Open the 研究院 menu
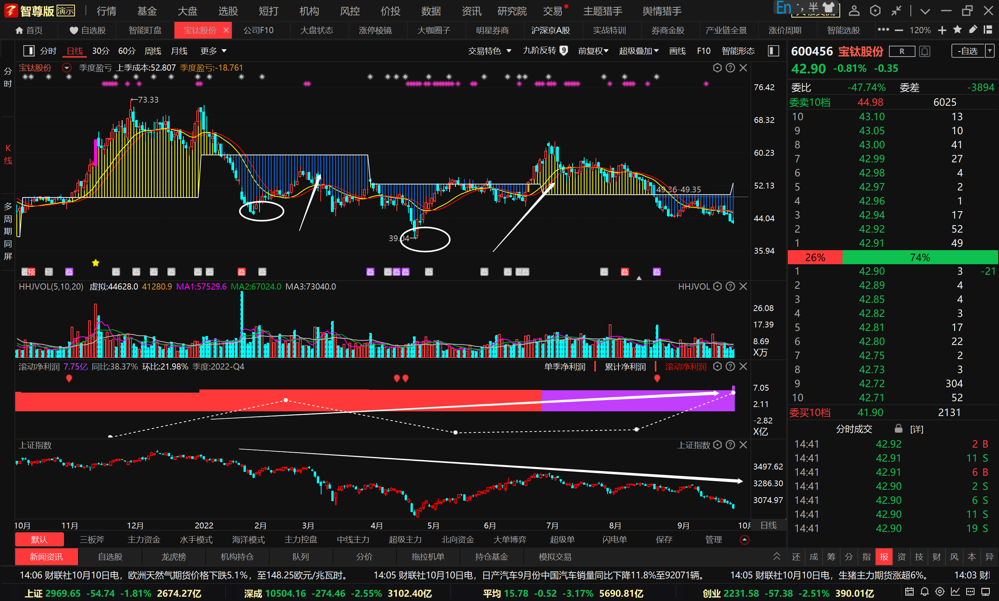 tap(512, 11)
